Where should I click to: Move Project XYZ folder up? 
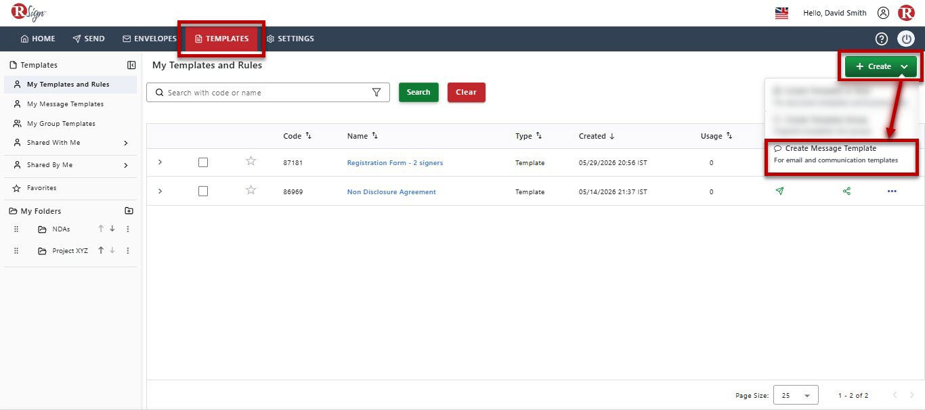click(x=101, y=250)
